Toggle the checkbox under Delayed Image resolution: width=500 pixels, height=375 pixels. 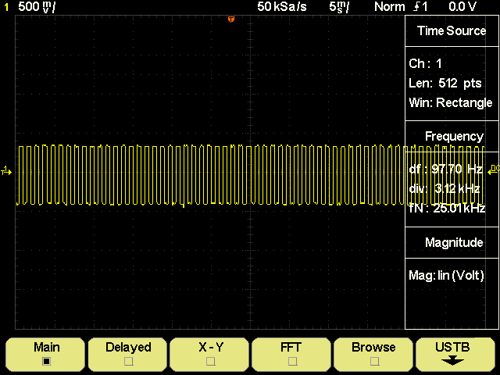(128, 361)
